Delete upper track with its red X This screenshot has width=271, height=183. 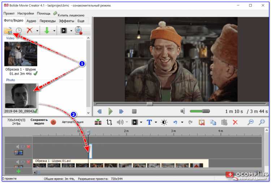(29, 147)
